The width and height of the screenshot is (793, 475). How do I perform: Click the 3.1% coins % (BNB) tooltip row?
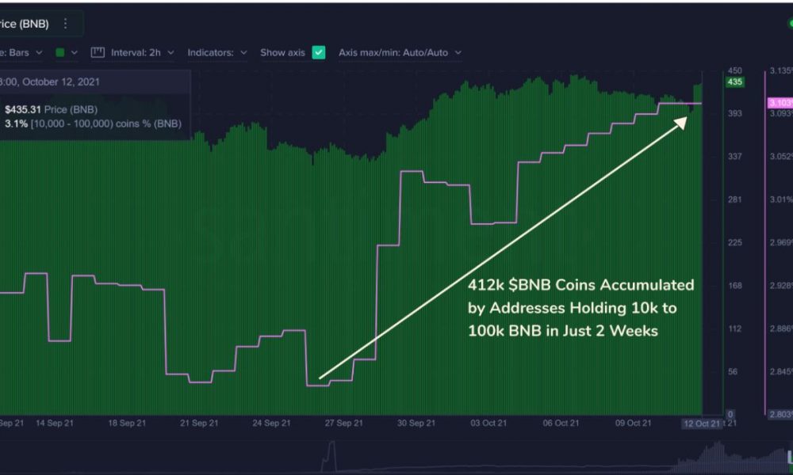[x=93, y=123]
